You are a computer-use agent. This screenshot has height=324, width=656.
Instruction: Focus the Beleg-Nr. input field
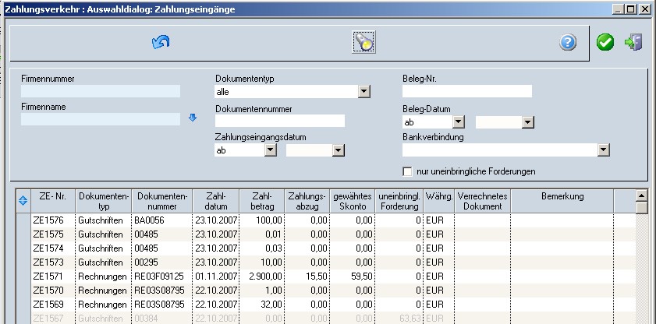(466, 91)
